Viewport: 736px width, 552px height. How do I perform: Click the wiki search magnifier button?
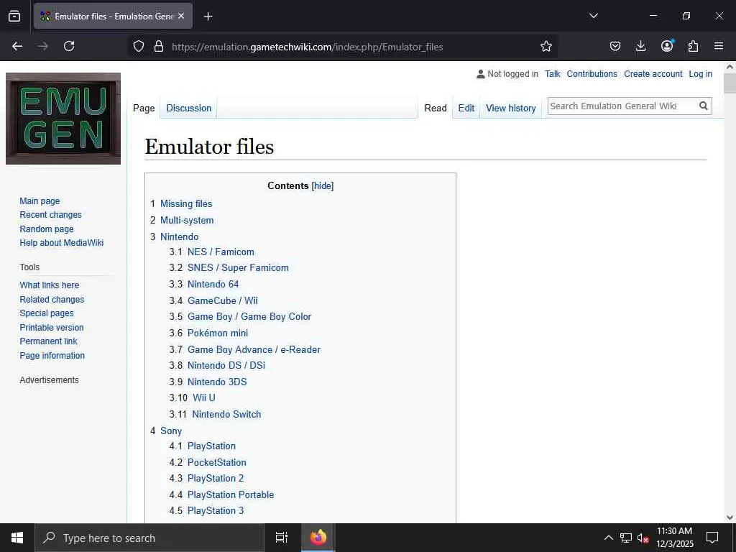(x=703, y=106)
